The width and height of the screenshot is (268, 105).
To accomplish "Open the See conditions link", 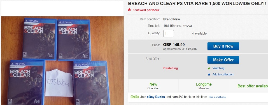I will [x=217, y=97].
